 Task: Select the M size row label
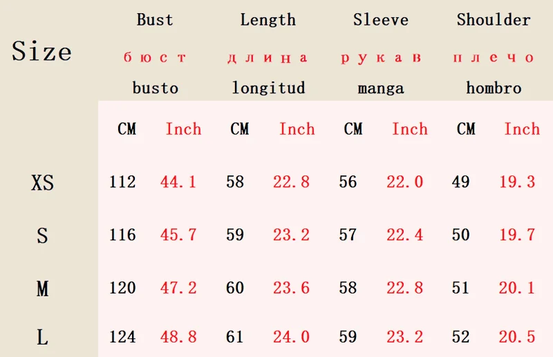(42, 289)
